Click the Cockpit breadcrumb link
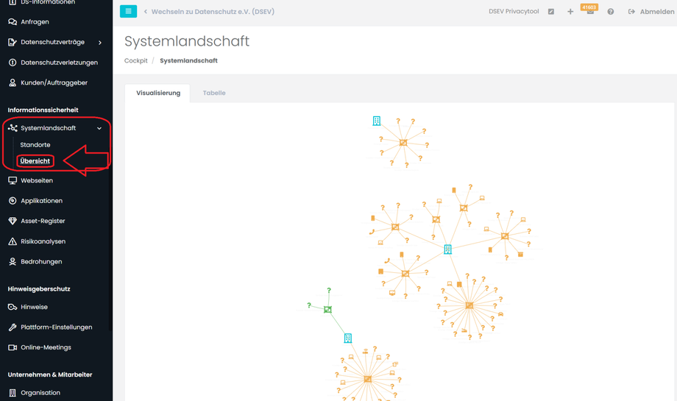 pos(136,61)
